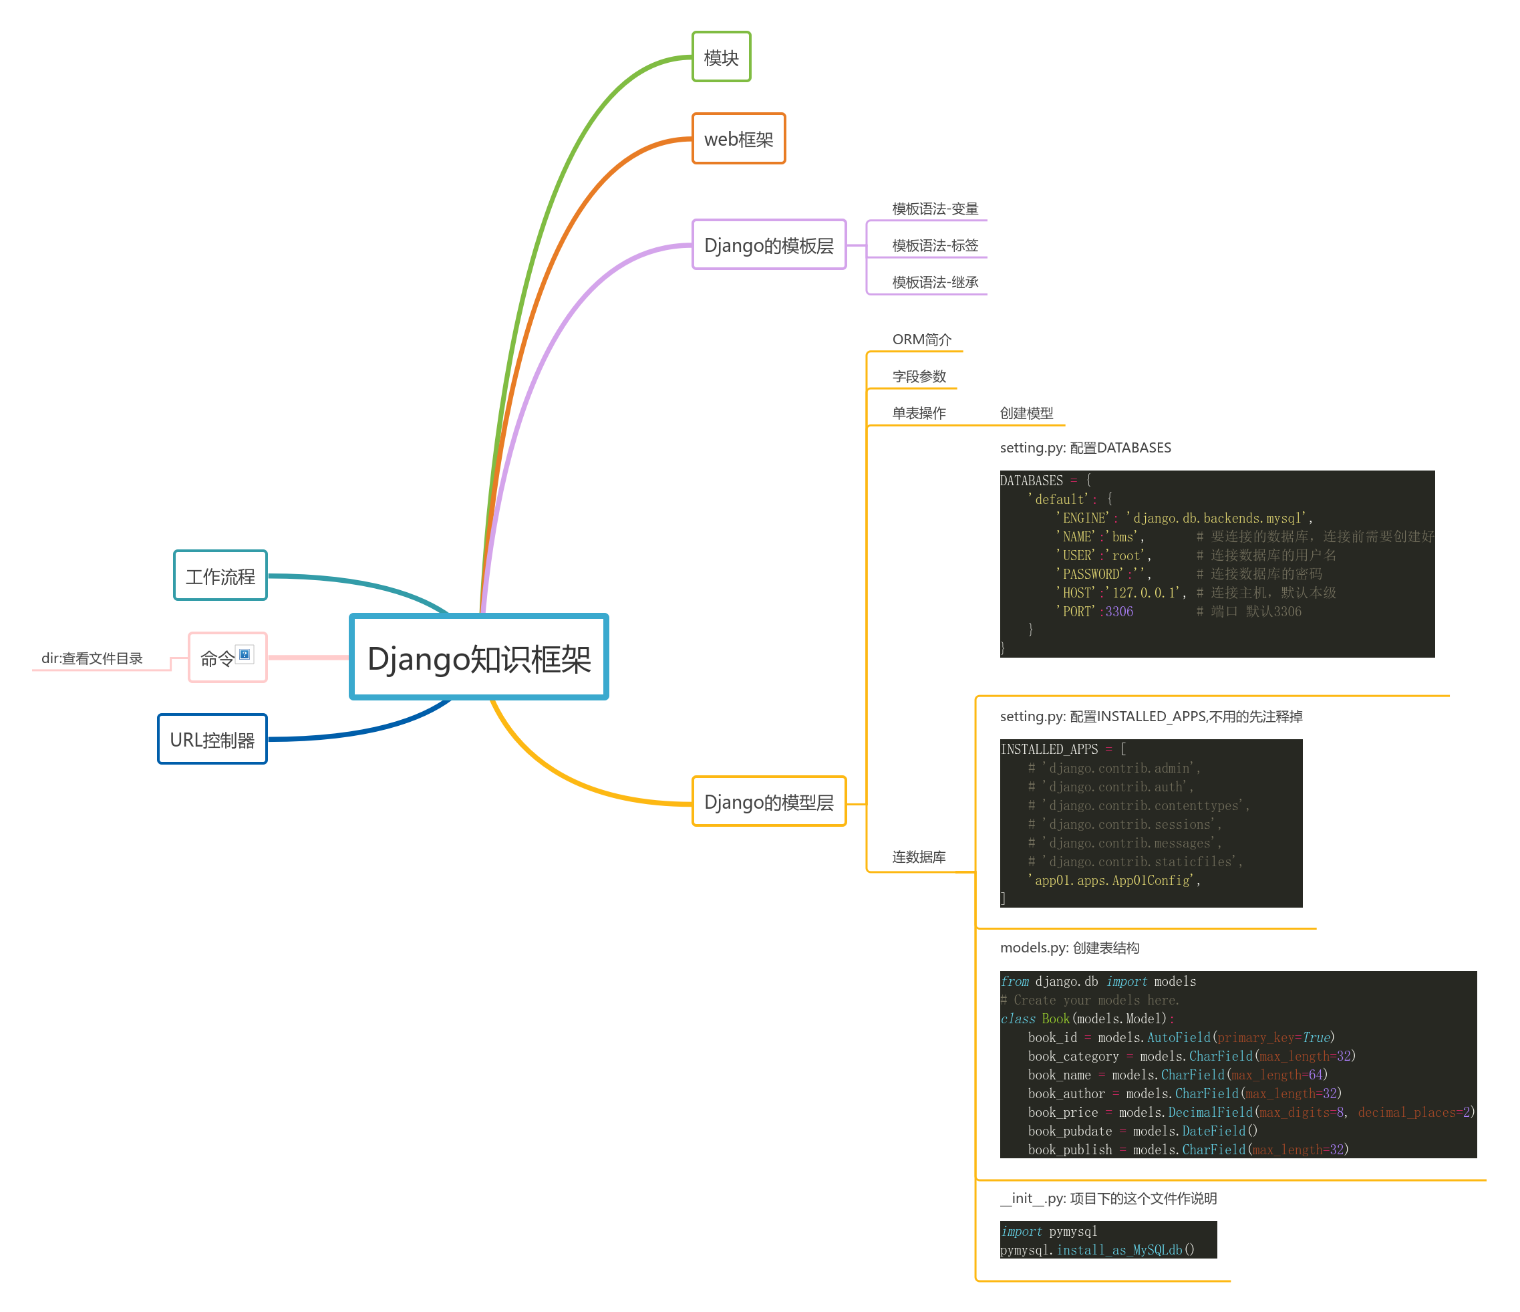Select the dir:查看文件目录 subtopic
Screen dimensions: 1520x1312
92,658
